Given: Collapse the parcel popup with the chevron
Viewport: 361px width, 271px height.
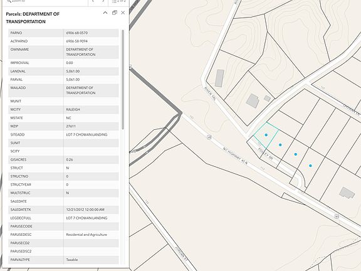Looking at the screenshot, I should coord(105,13).
